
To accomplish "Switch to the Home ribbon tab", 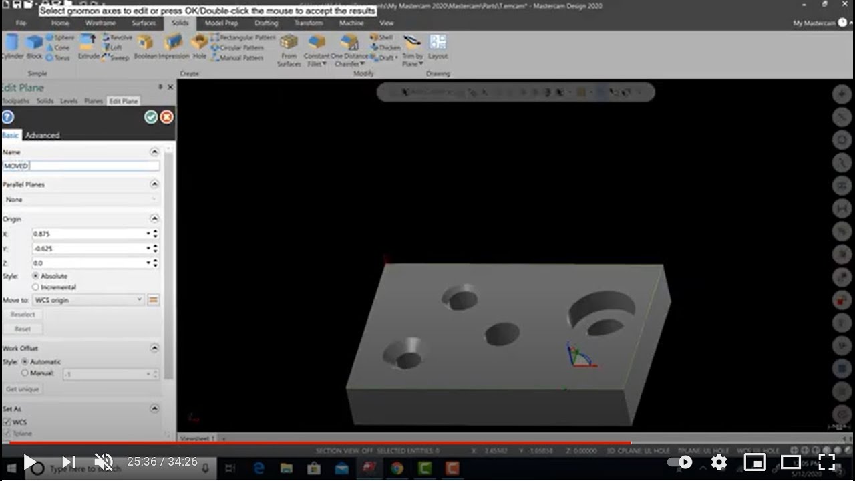I will point(60,23).
